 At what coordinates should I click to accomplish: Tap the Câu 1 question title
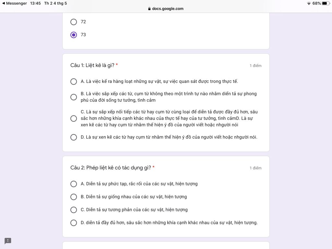92,65
